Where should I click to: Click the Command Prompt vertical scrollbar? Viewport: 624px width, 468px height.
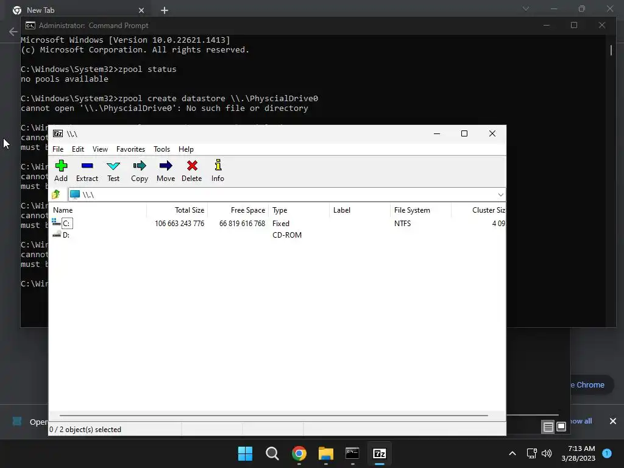pos(611,50)
